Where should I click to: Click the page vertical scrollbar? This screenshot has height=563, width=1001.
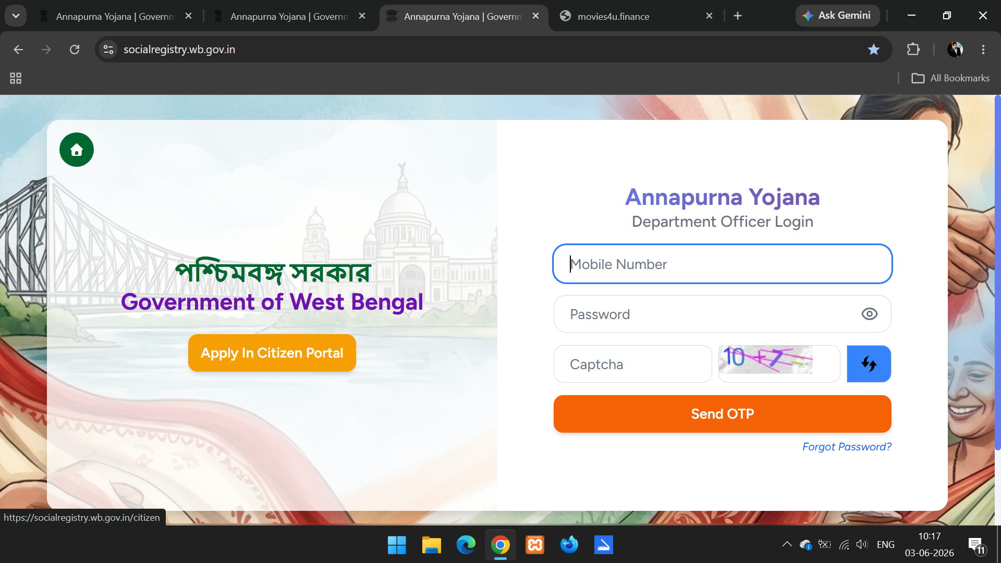point(997,273)
